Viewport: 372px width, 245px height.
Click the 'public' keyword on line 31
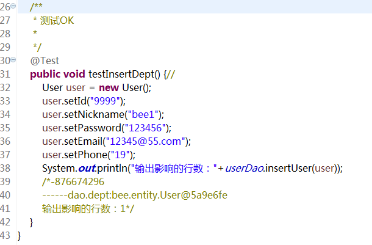pyautogui.click(x=45, y=75)
